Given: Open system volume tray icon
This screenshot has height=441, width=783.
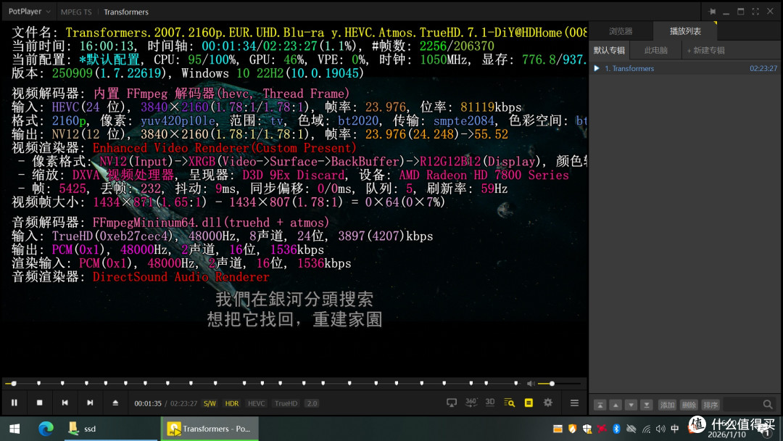Looking at the screenshot, I should click(660, 429).
